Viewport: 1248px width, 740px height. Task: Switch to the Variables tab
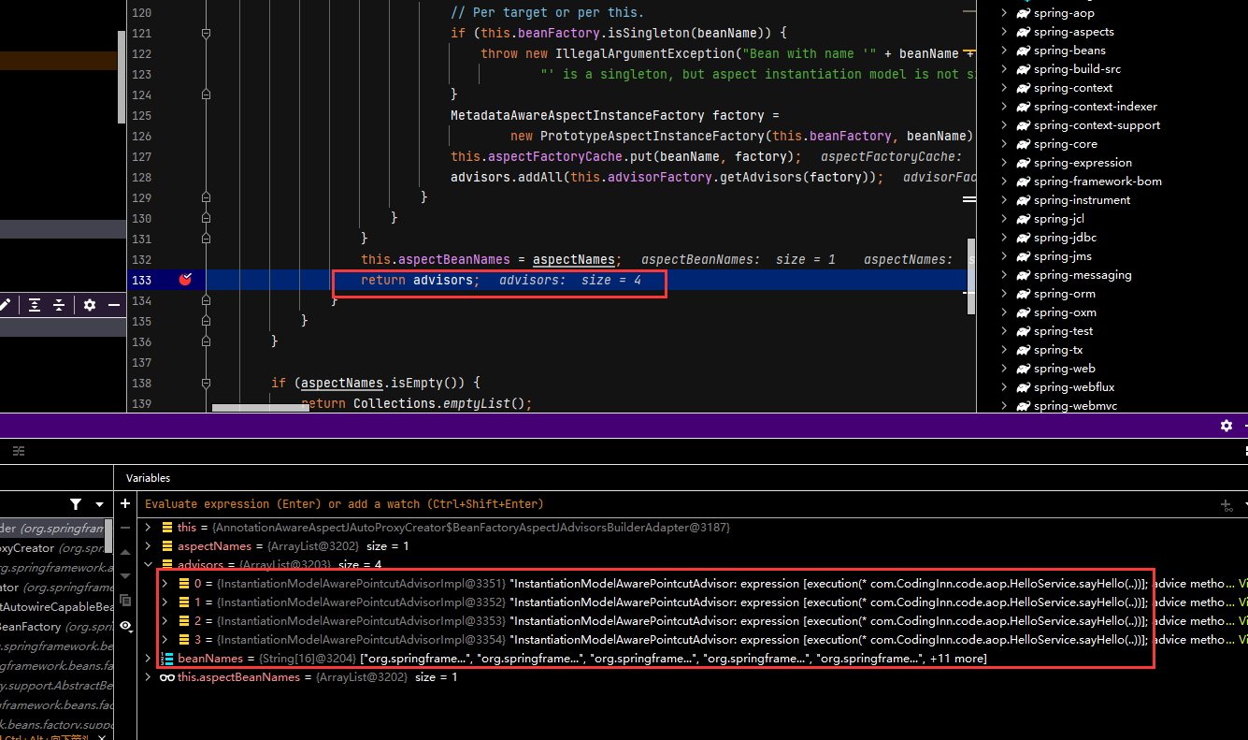[149, 478]
